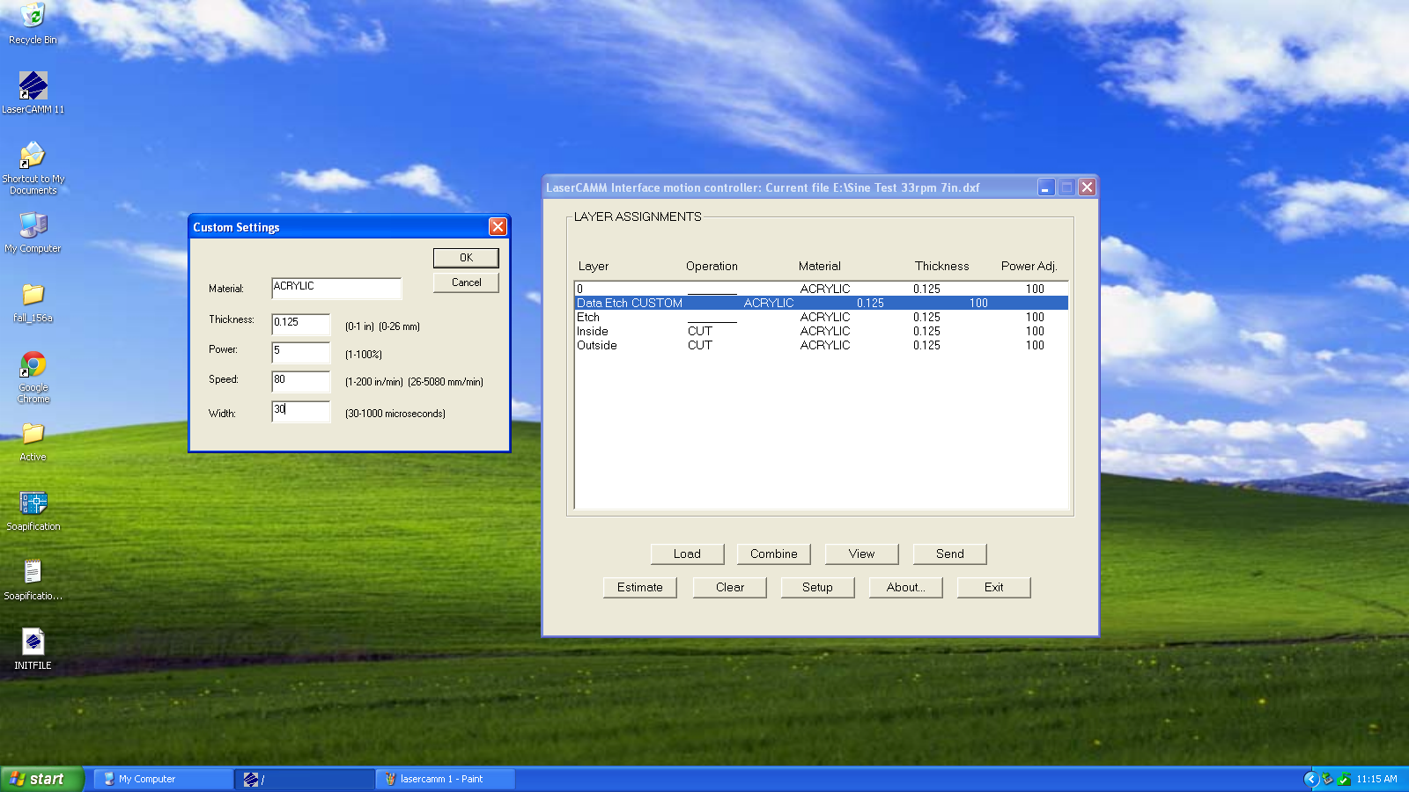1409x792 pixels.
Task: Click the View button
Action: (x=861, y=554)
